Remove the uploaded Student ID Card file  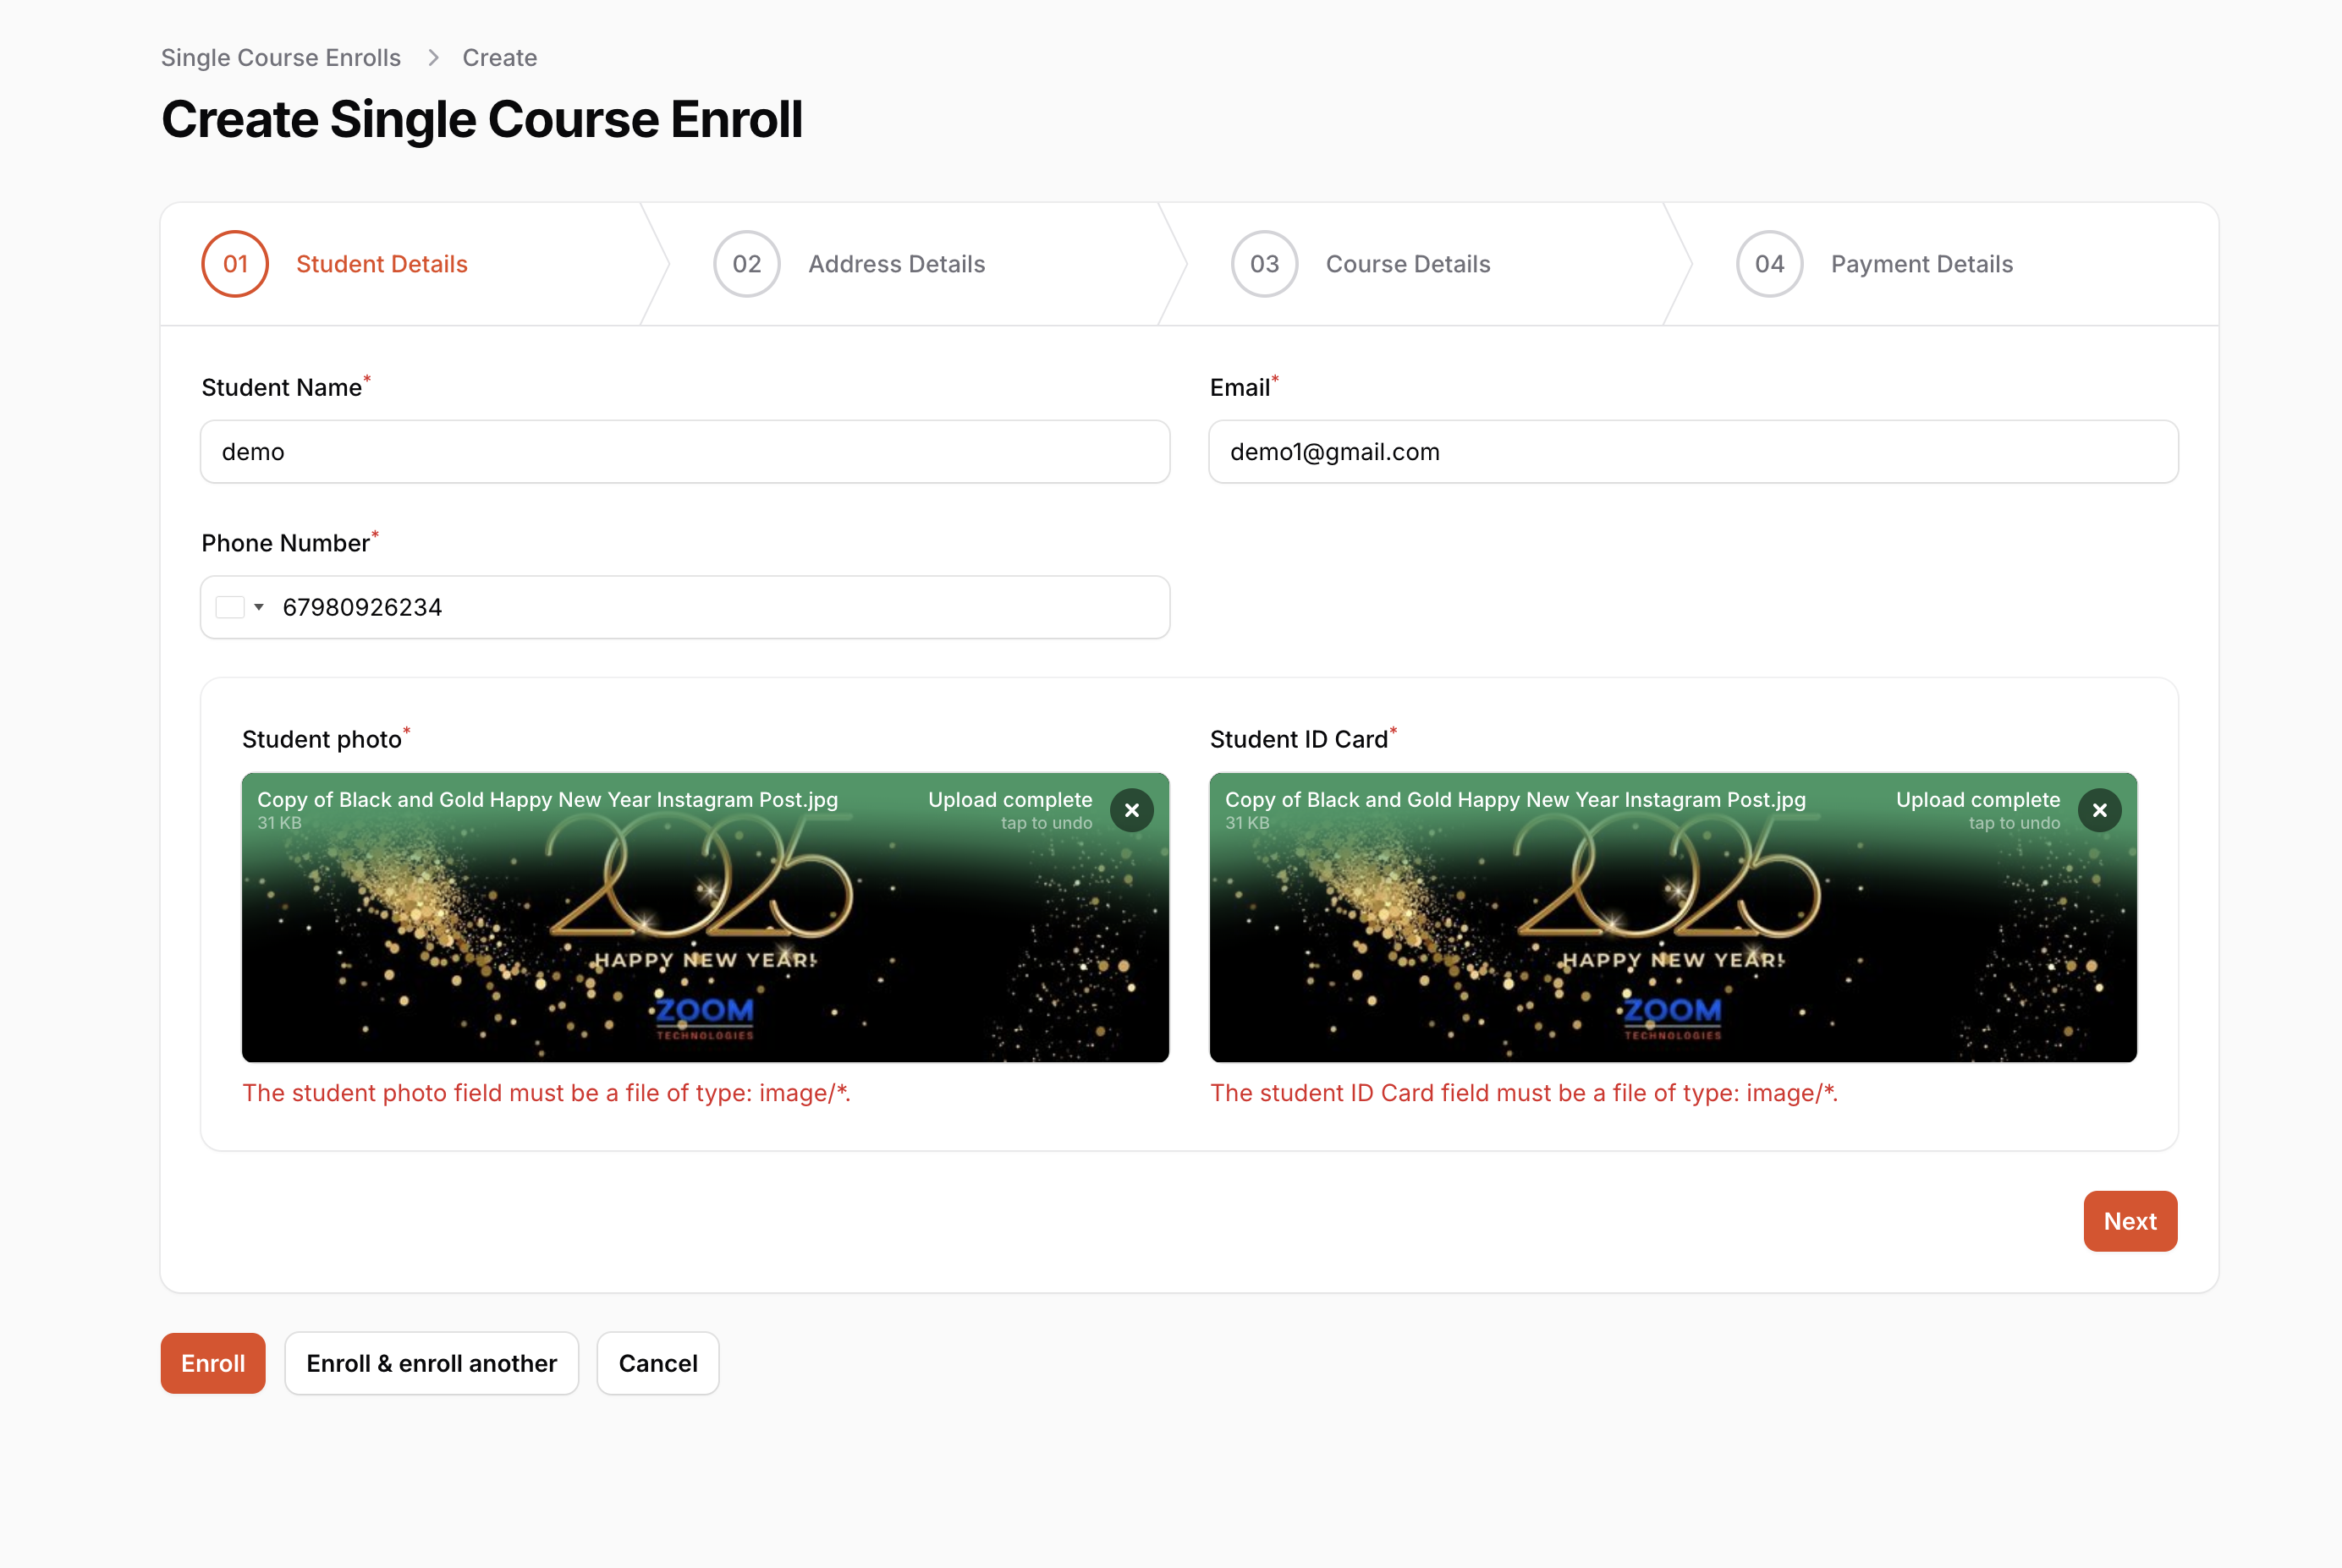click(x=2099, y=810)
